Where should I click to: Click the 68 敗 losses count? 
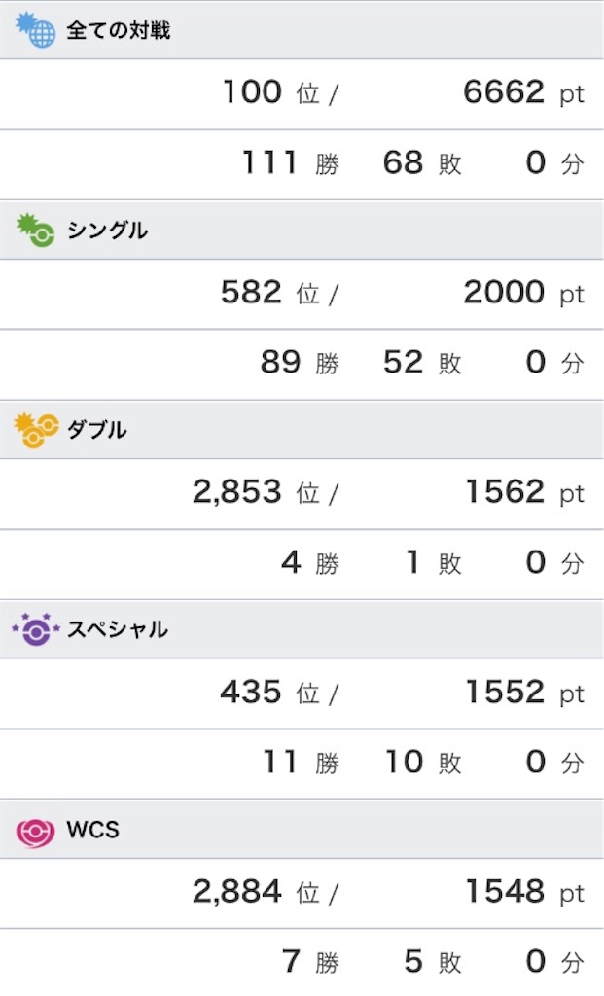click(x=422, y=162)
